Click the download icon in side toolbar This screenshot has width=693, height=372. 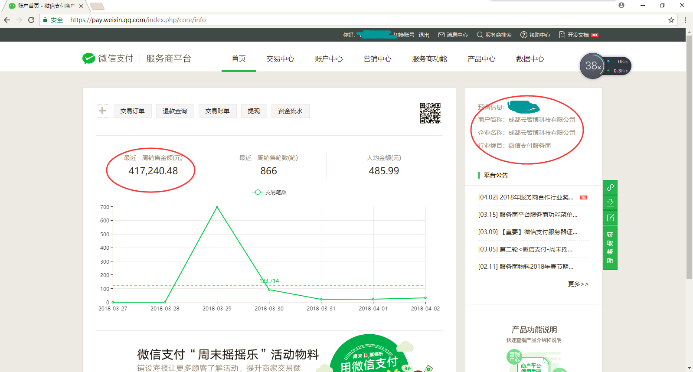pyautogui.click(x=610, y=202)
